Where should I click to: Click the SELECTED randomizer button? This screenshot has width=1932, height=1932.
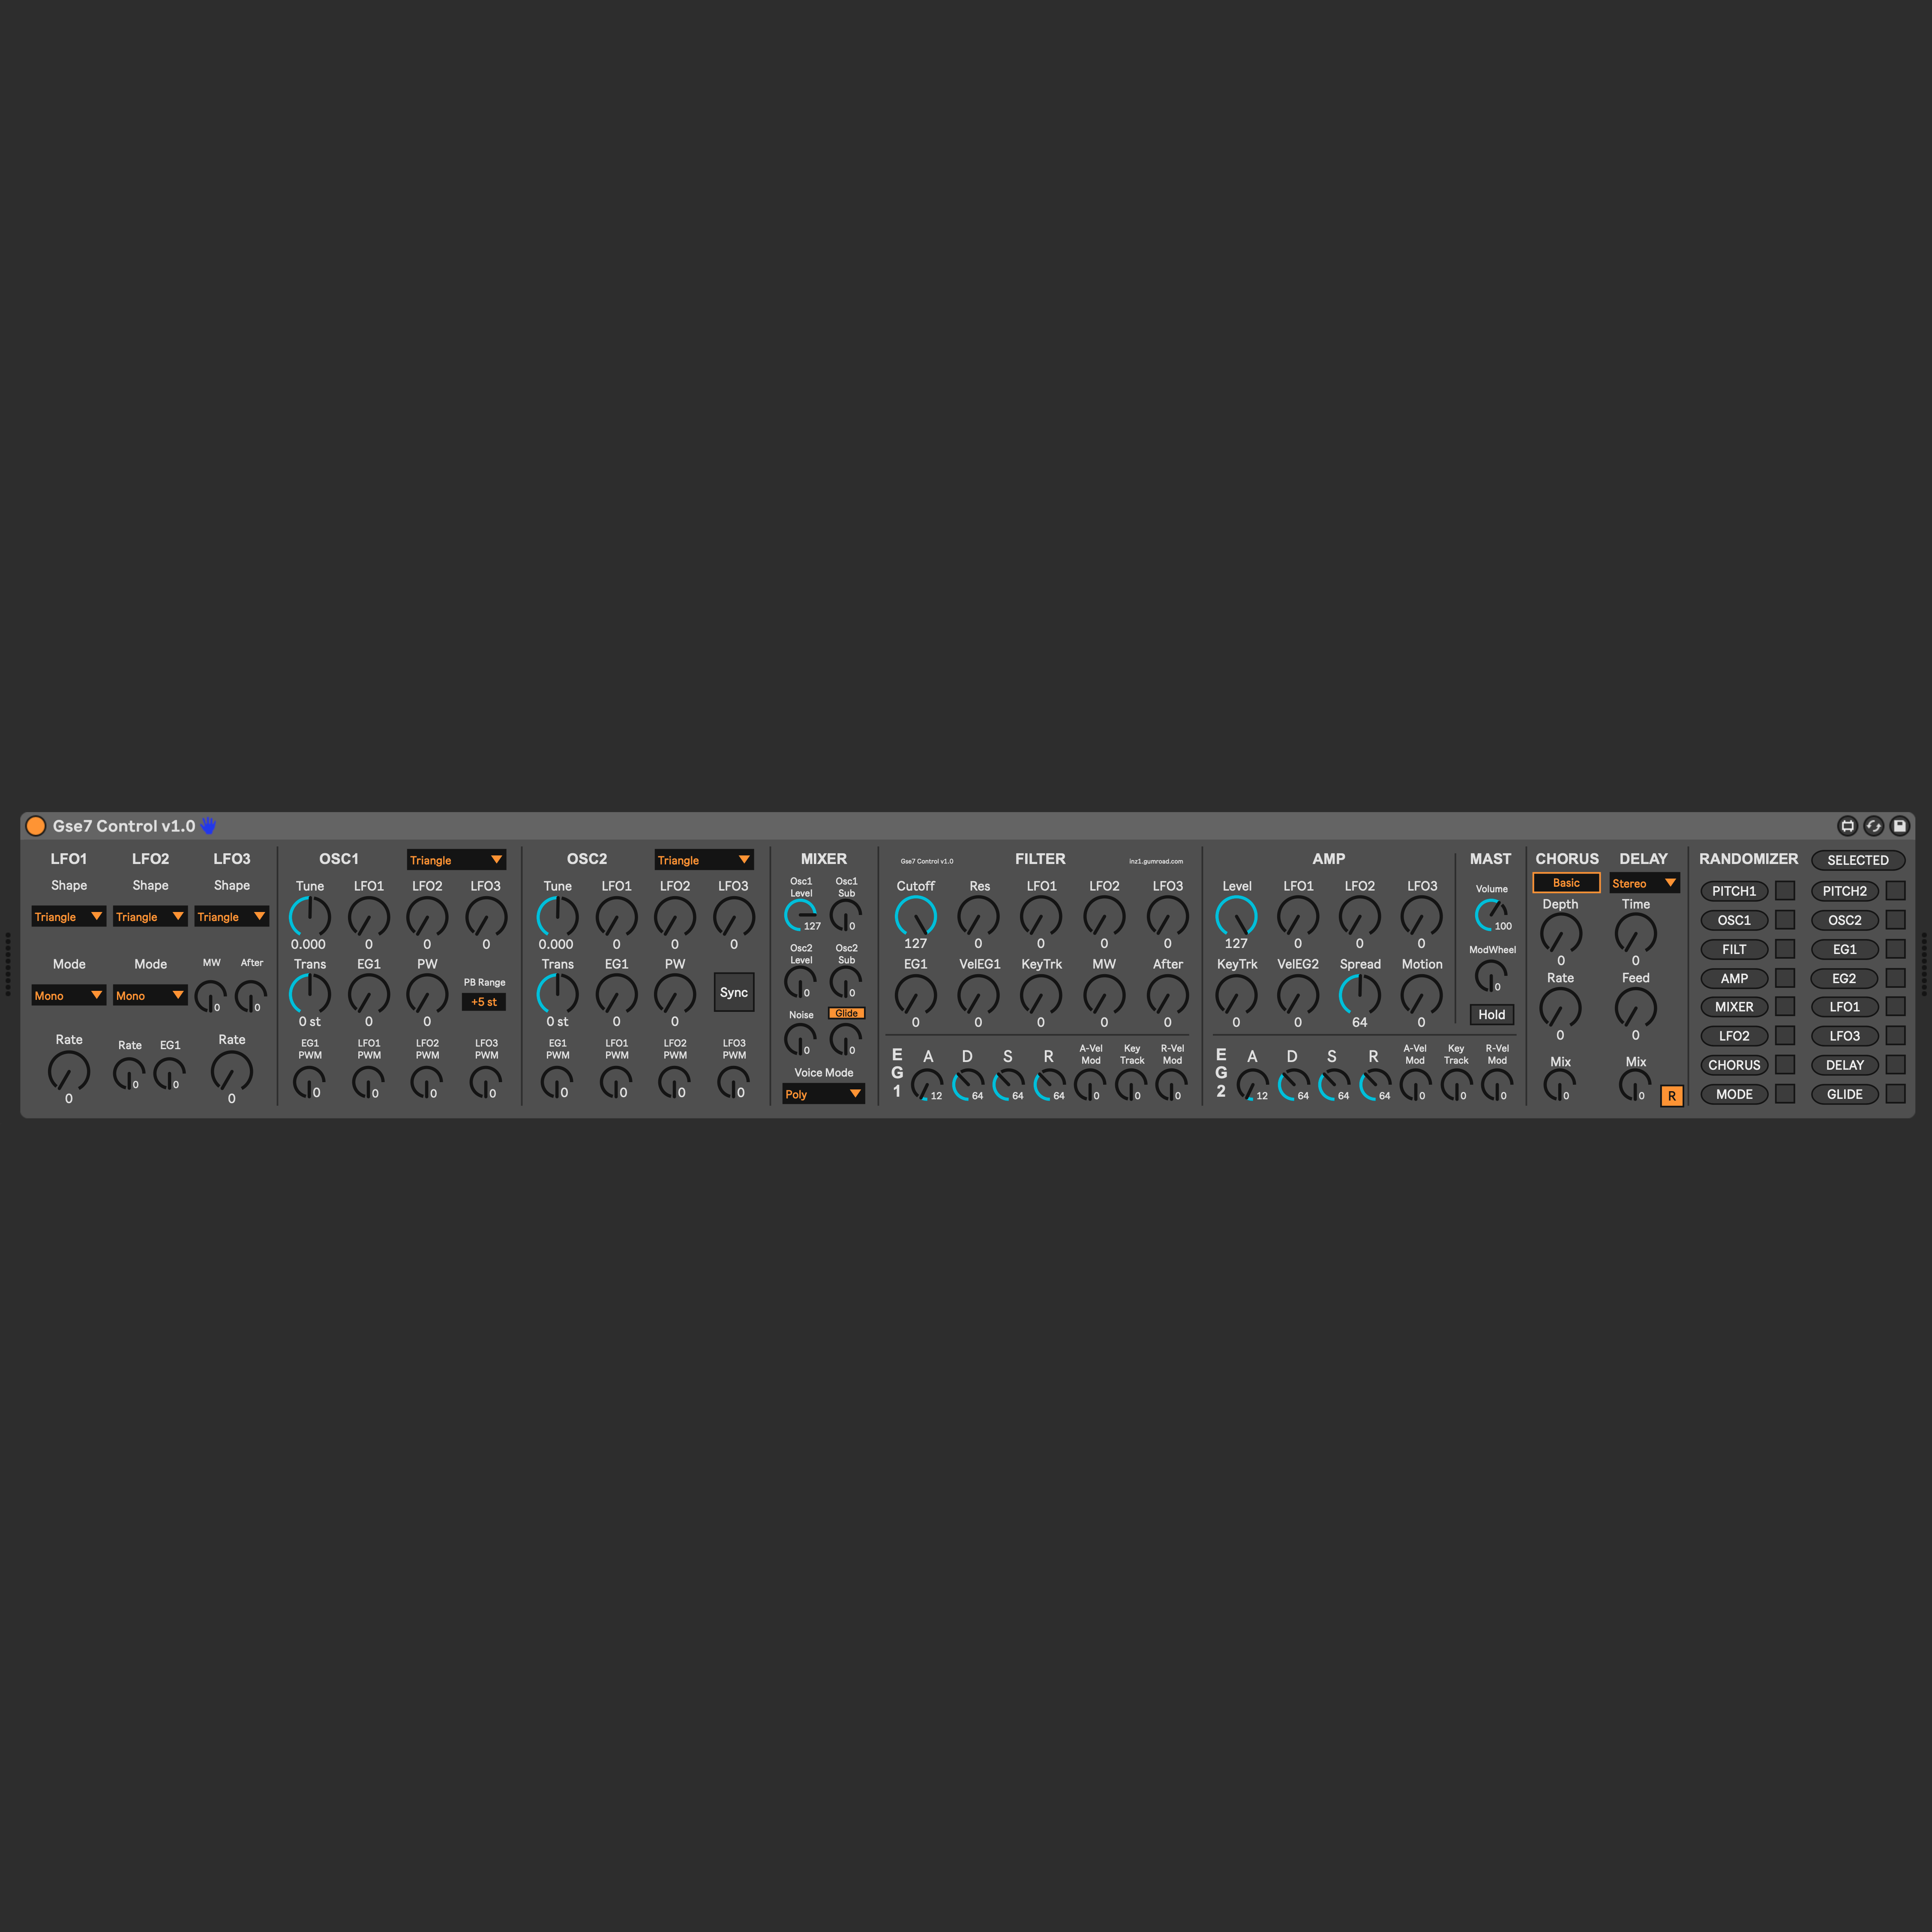(x=1857, y=860)
